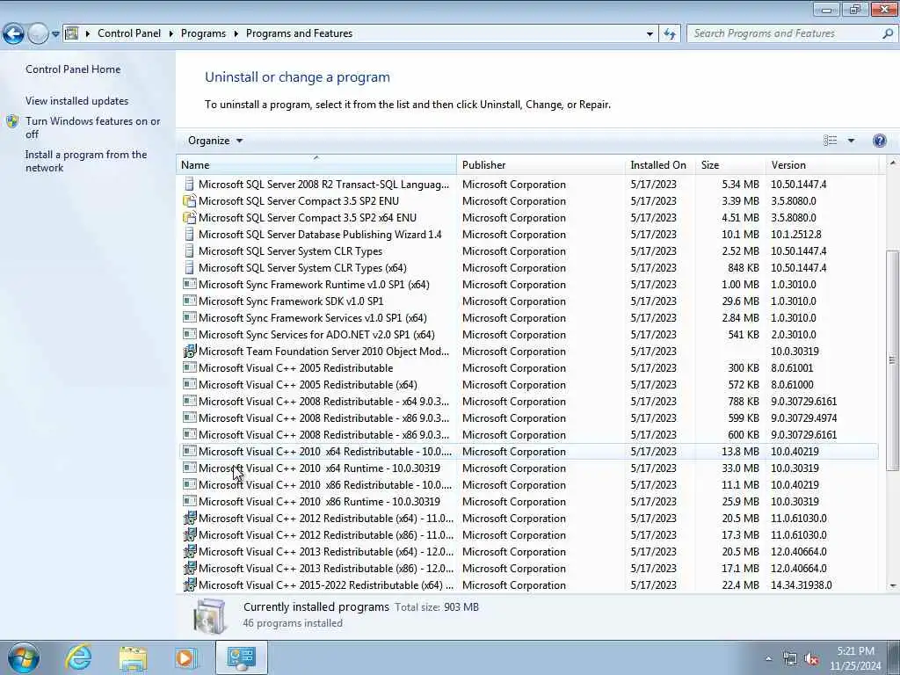Open View installed updates link

tap(77, 101)
